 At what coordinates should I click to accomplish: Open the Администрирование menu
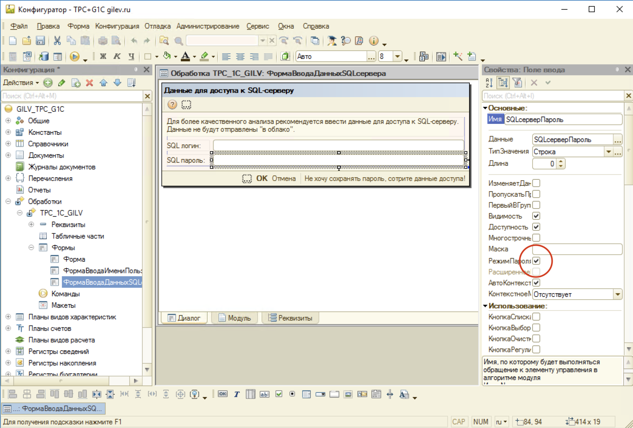click(208, 26)
